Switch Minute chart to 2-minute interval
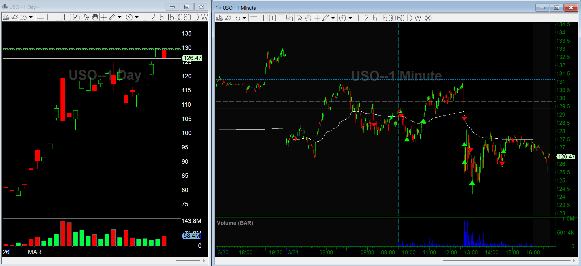The image size is (581, 266). pyautogui.click(x=367, y=18)
